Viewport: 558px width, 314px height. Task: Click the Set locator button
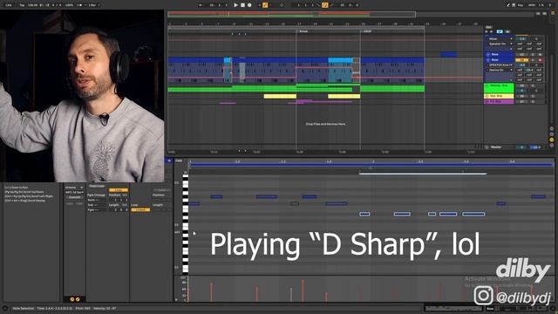(x=488, y=27)
